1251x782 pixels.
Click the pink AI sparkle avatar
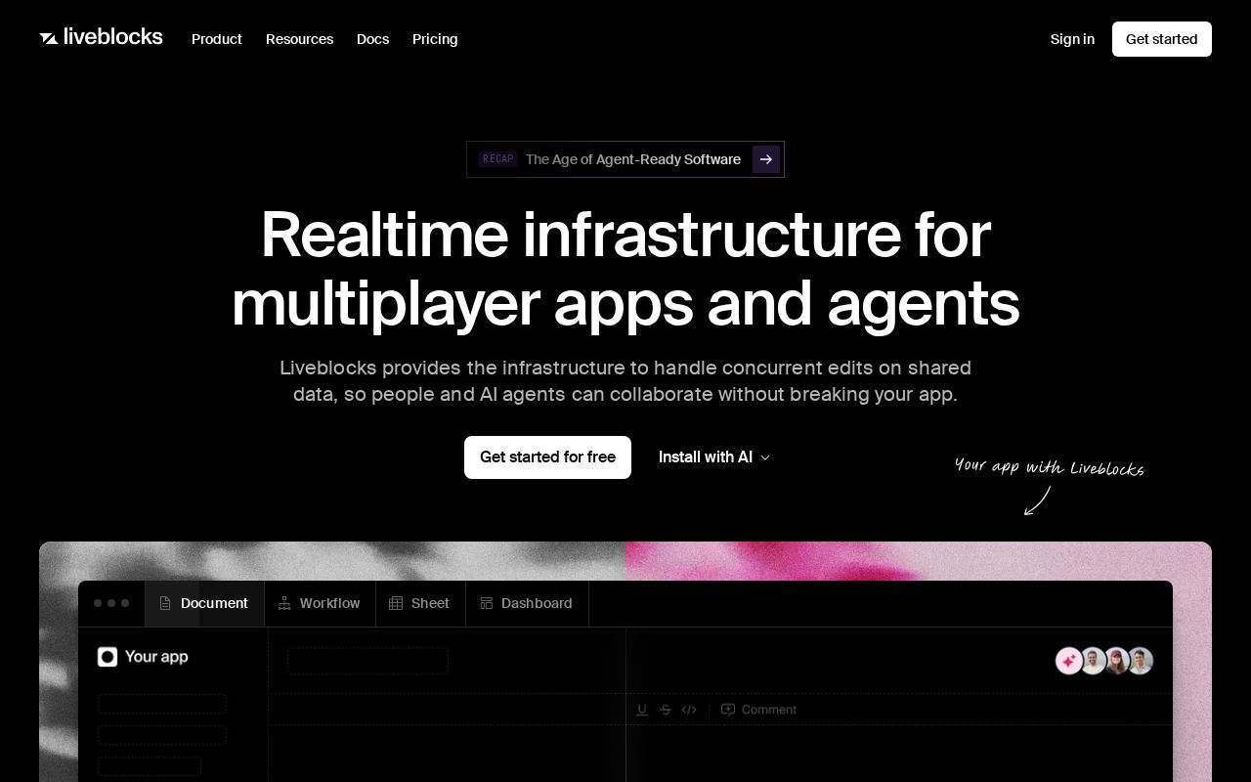[1069, 661]
